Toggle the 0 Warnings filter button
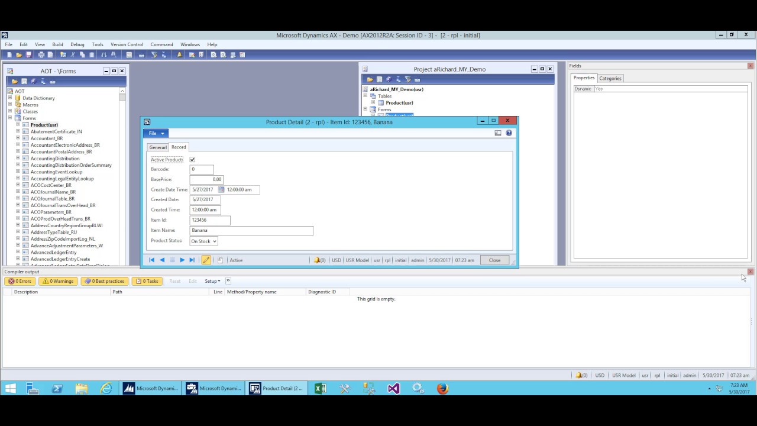757x426 pixels. [59, 281]
